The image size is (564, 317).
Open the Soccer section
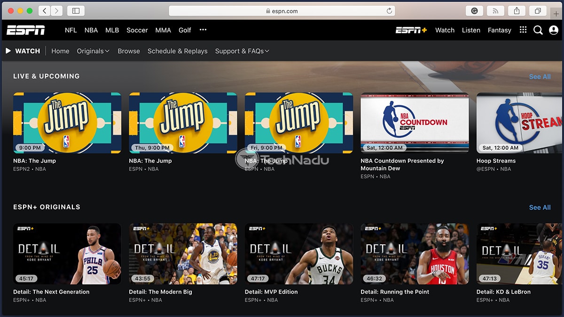click(x=137, y=30)
